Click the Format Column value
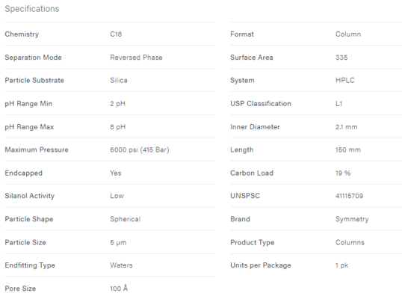Screen dimensions: 402x299 348,34
